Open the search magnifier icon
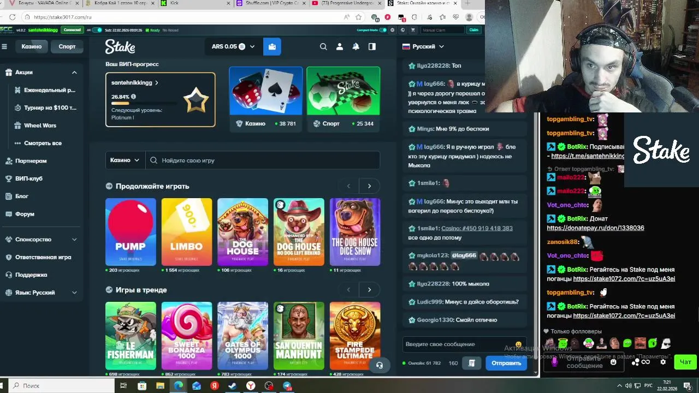The height and width of the screenshot is (393, 699). [323, 46]
